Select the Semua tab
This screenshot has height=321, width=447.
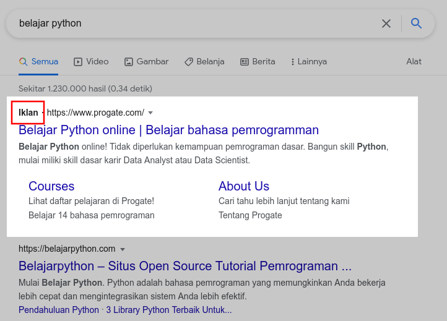38,62
